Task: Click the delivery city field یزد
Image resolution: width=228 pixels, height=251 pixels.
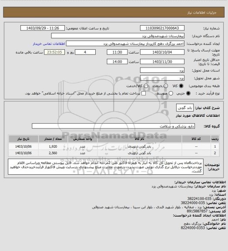Action: (x=162, y=78)
